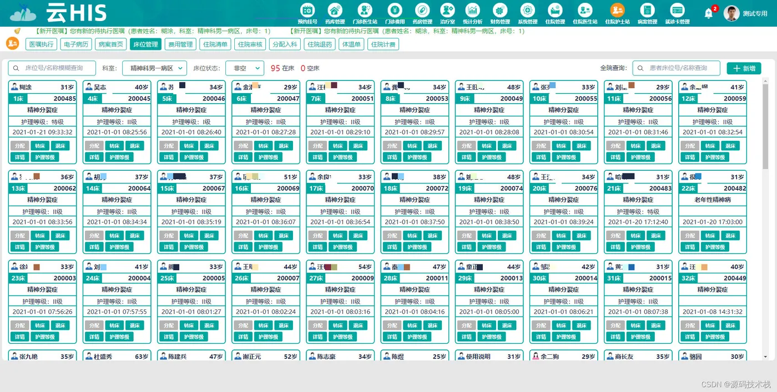Click the patient avatar icon of 糊涂
This screenshot has height=392, width=777.
tap(14, 87)
